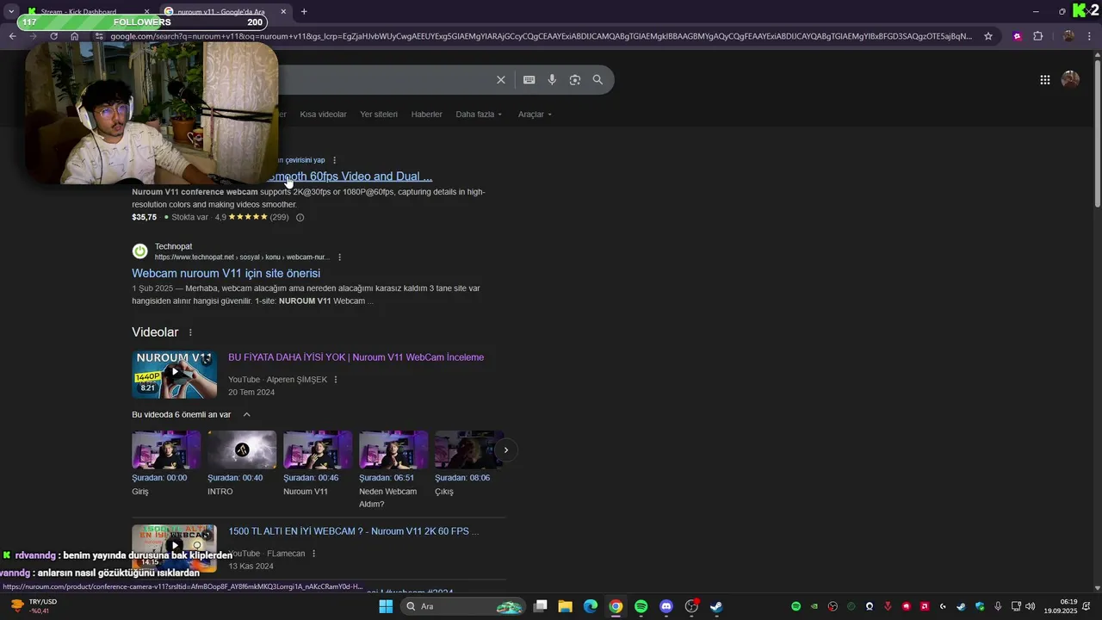
Task: Click the browser address bar URL
Action: click(x=542, y=36)
